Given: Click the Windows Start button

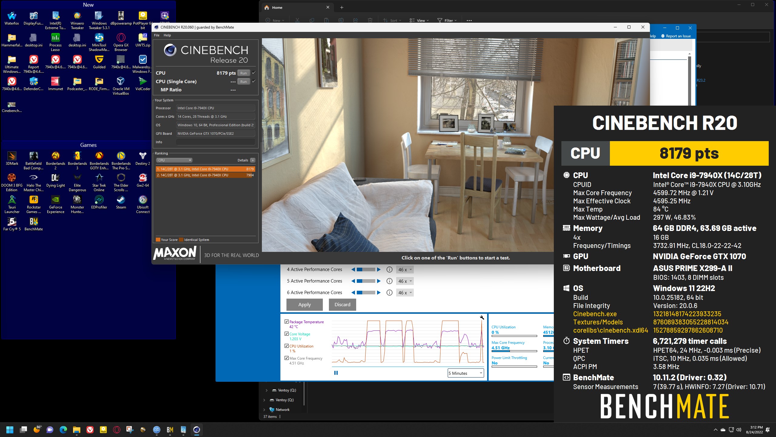Looking at the screenshot, I should point(10,430).
